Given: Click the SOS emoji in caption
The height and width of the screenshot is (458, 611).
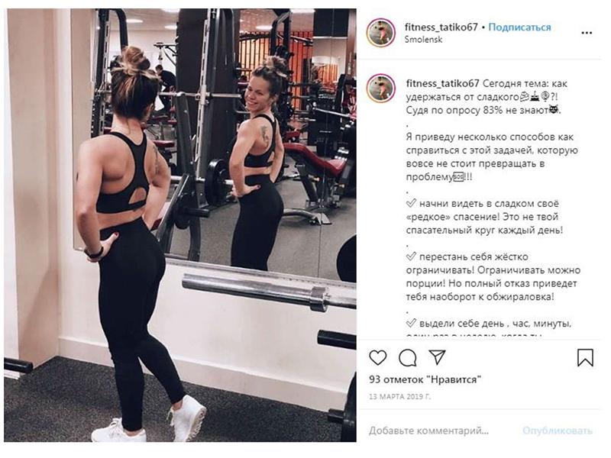Looking at the screenshot, I should pos(459,177).
